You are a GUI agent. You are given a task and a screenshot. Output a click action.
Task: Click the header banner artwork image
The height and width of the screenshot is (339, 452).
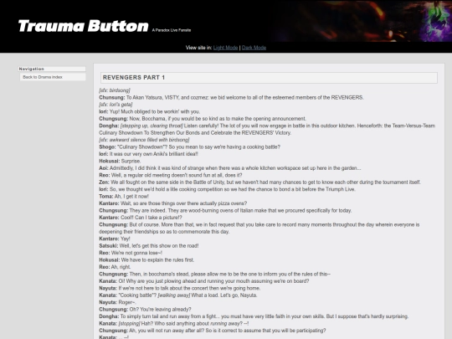(362, 21)
